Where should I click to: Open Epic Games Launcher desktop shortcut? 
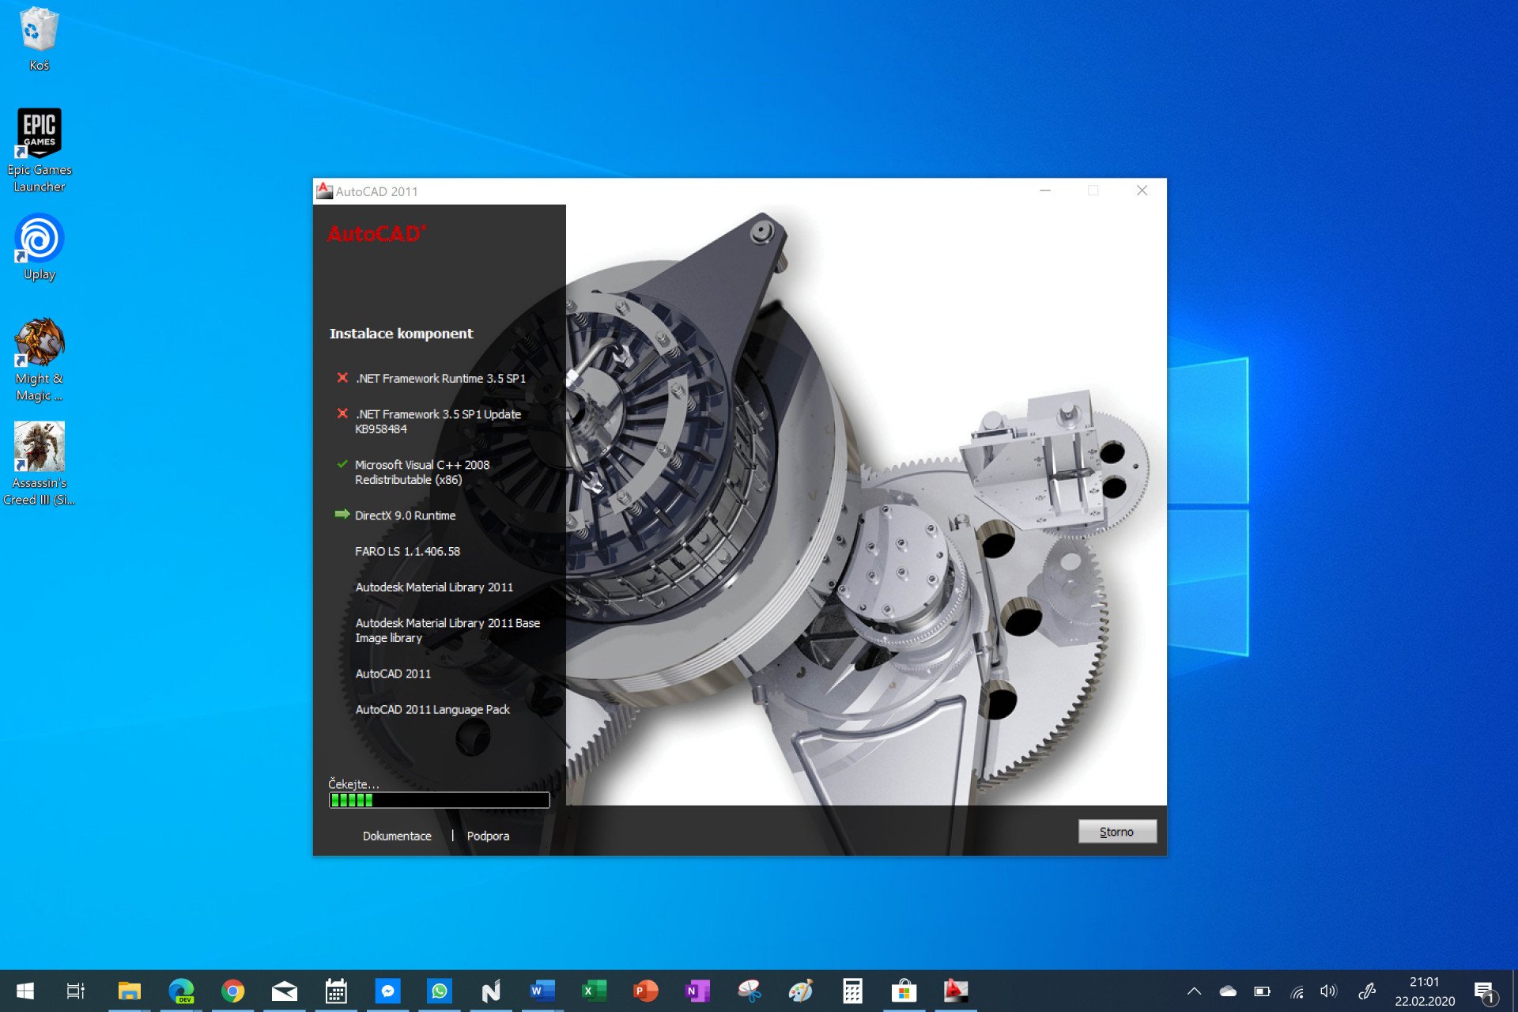pos(39,150)
